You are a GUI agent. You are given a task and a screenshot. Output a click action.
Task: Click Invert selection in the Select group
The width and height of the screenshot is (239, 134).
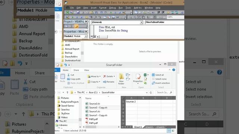click(x=161, y=83)
